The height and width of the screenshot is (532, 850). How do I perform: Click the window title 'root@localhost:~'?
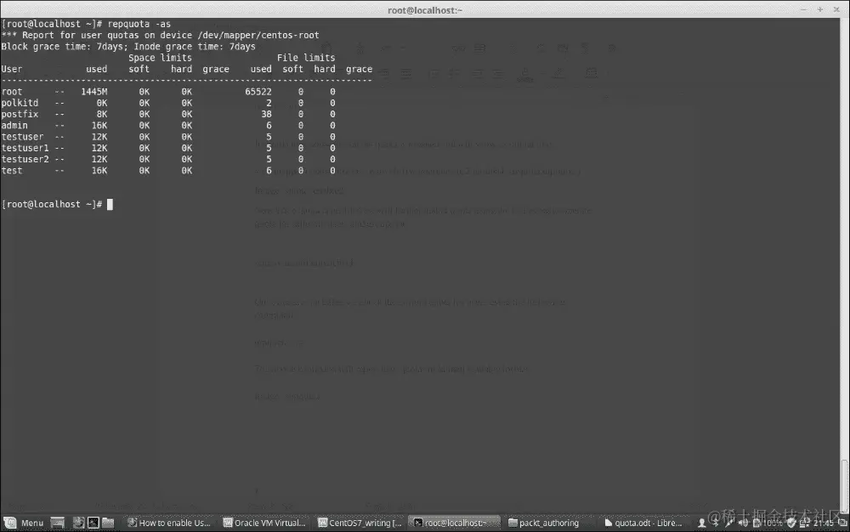(x=425, y=9)
